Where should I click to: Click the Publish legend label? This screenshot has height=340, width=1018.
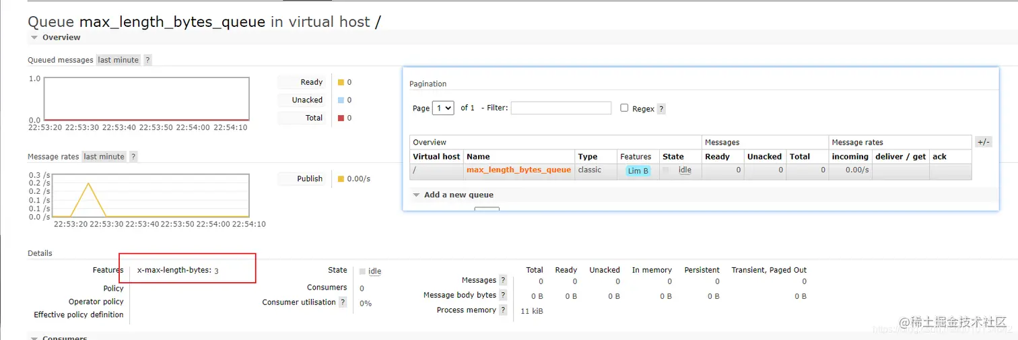pyautogui.click(x=310, y=178)
